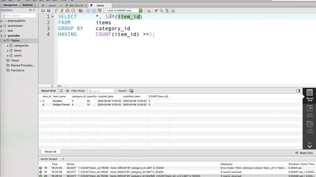Expand the test schema
Screen dimensions: 316x177
pyautogui.click(x=1, y=30)
